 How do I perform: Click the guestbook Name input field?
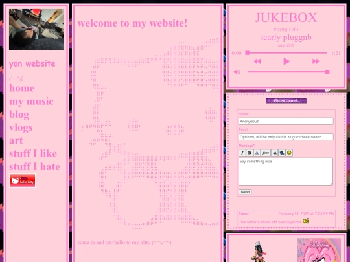(x=286, y=121)
